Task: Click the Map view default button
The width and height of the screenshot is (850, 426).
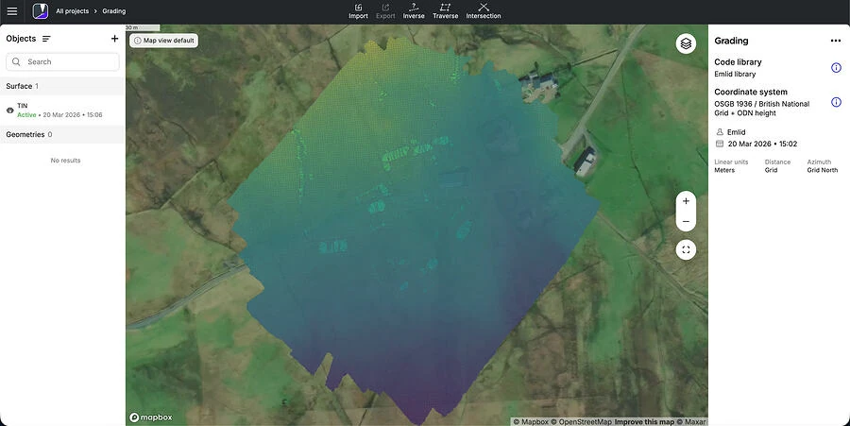Action: pyautogui.click(x=163, y=41)
